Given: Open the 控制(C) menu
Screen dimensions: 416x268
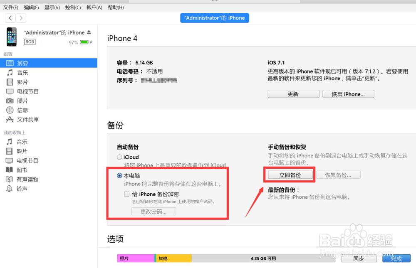Looking at the screenshot, I should pyautogui.click(x=73, y=7).
